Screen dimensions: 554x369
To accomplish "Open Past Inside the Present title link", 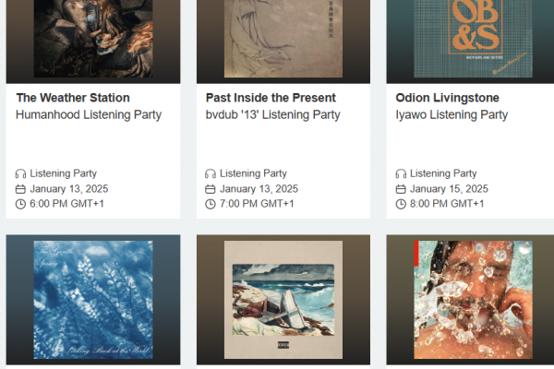I will [x=271, y=98].
